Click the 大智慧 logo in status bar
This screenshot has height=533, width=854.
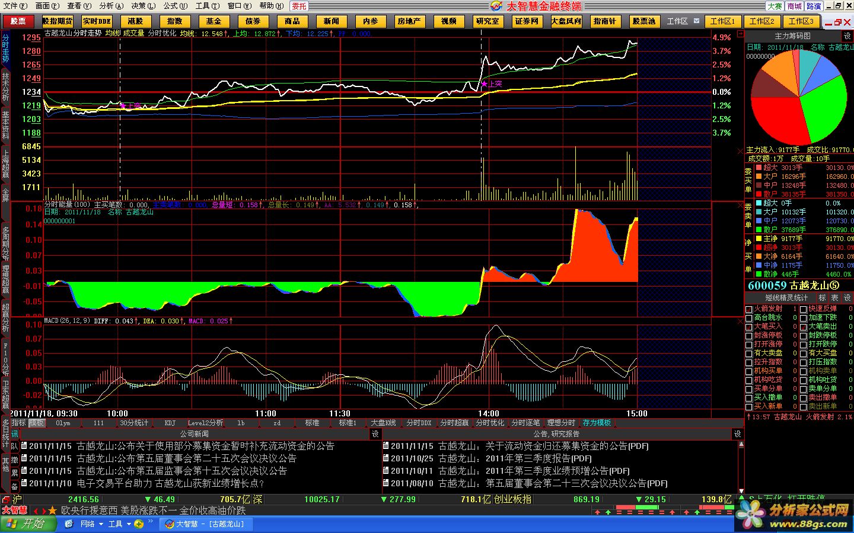[x=14, y=510]
